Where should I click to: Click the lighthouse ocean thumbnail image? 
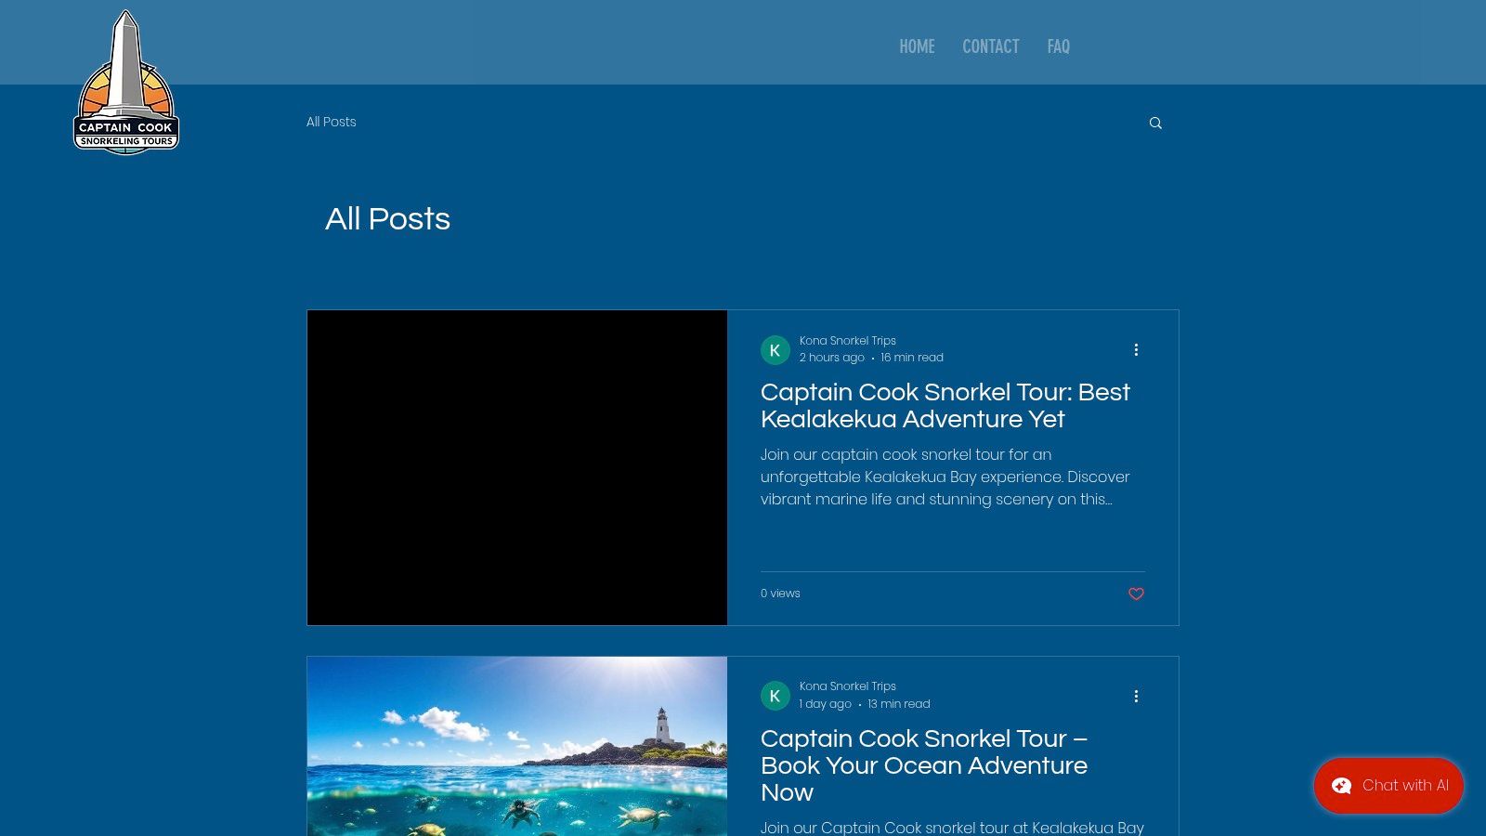point(517,746)
